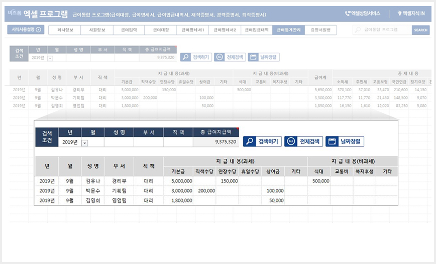This screenshot has height=264, width=436.
Task: Open the 회사정보 tab
Action: pos(65,30)
